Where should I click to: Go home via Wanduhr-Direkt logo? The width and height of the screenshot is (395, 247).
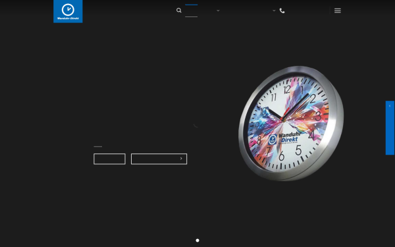tap(68, 11)
